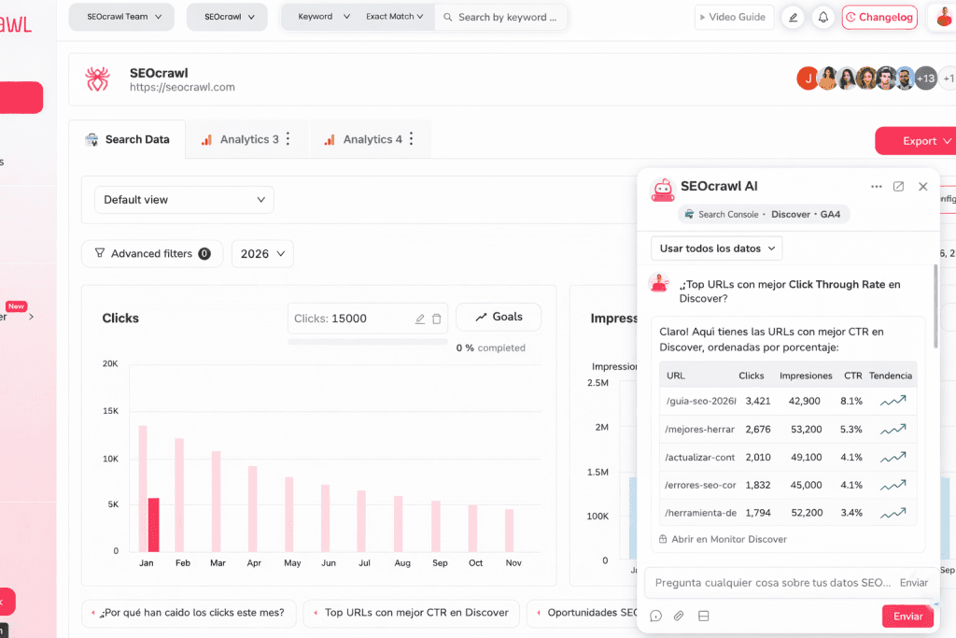Click the J team member avatar
The height and width of the screenshot is (638, 956).
(x=808, y=78)
